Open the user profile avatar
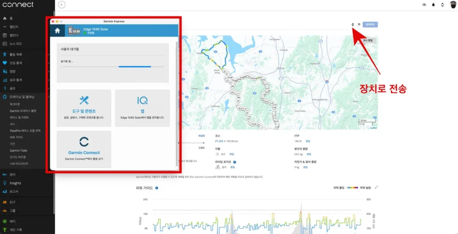 click(453, 4)
